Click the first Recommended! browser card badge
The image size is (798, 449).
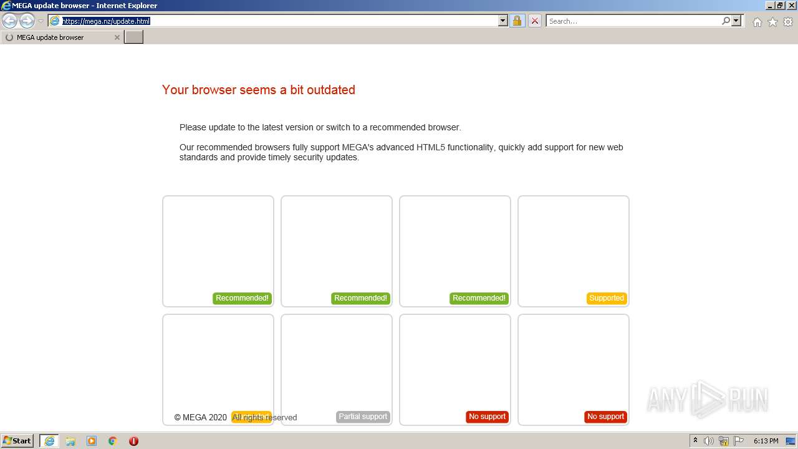(242, 298)
